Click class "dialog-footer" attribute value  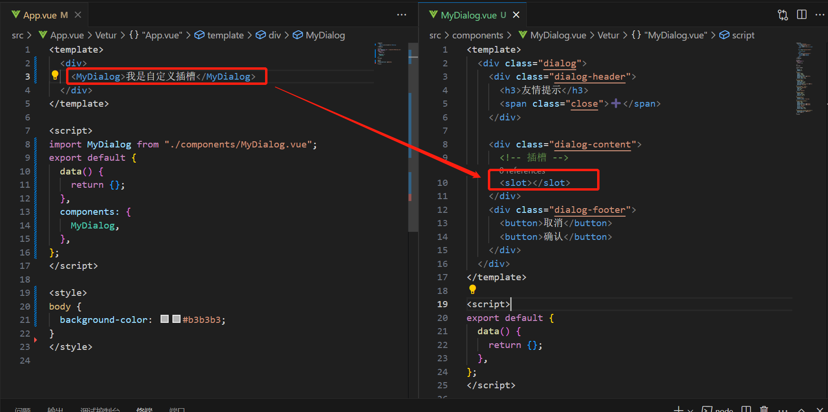tap(590, 210)
